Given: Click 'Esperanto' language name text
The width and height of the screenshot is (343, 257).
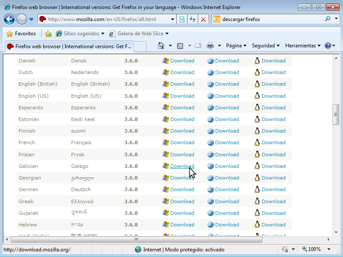Looking at the screenshot, I should [31, 108].
